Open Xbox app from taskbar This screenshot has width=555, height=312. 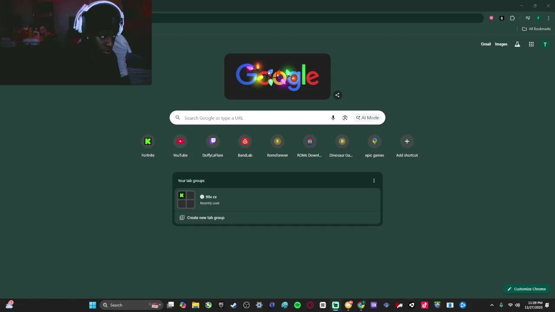click(x=209, y=305)
